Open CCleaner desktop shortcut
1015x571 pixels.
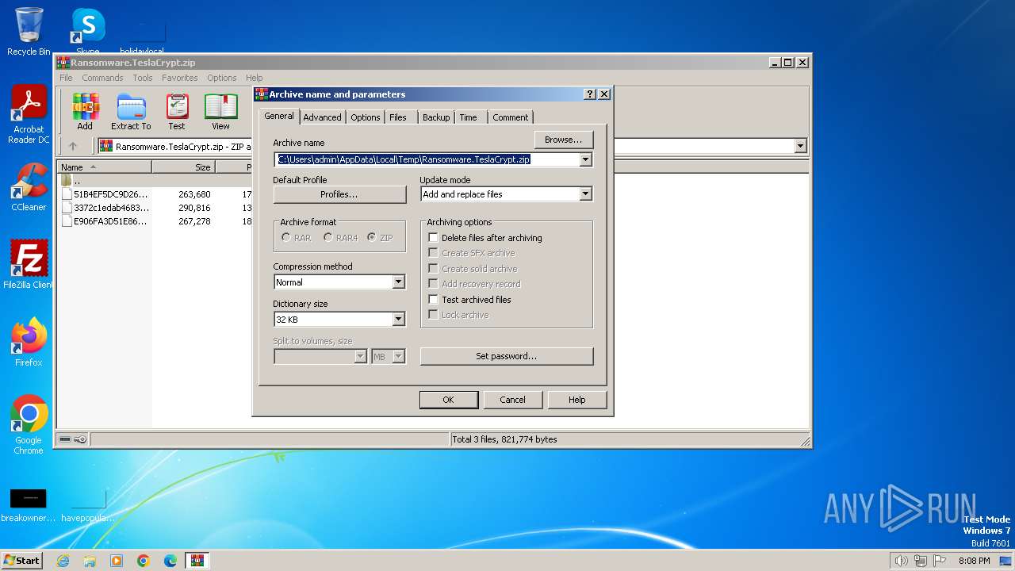[x=29, y=187]
